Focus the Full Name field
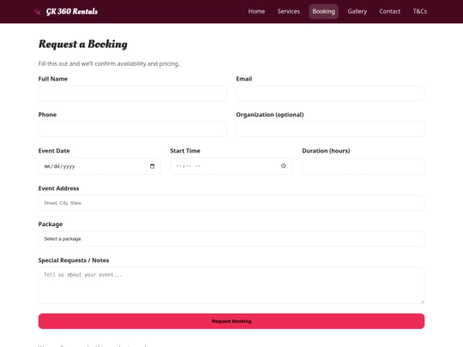The width and height of the screenshot is (463, 347). click(133, 93)
